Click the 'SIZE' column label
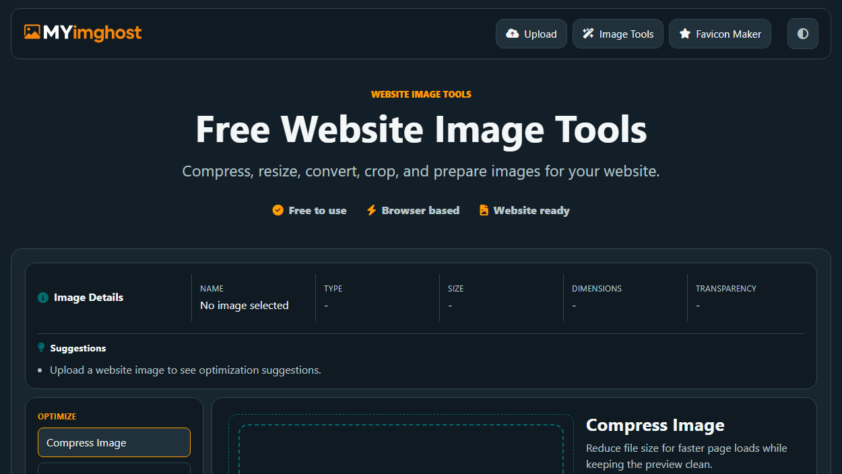Image resolution: width=842 pixels, height=474 pixels. pos(455,289)
